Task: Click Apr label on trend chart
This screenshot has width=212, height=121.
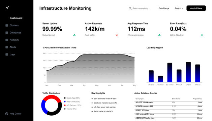Action: pos(84,85)
